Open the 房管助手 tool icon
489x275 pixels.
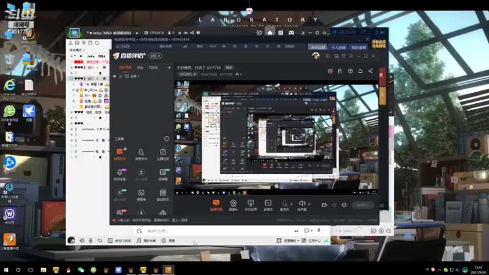(141, 154)
